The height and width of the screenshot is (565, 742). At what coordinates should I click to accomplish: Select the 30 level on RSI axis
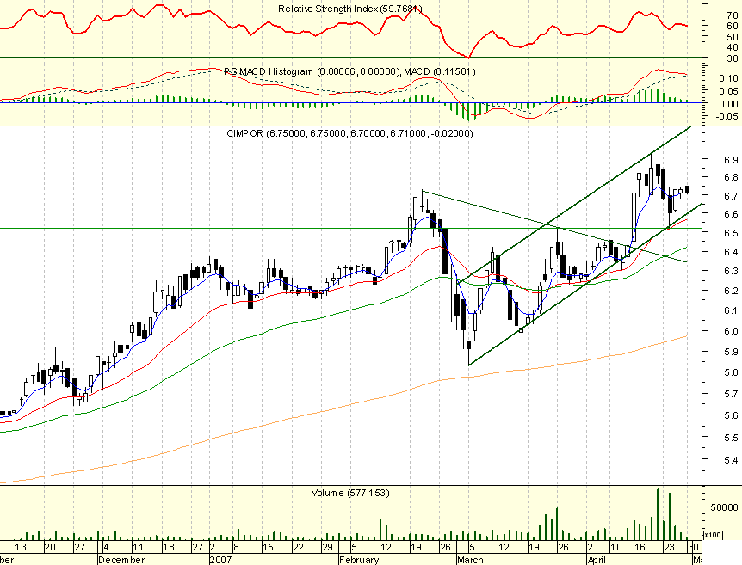click(732, 58)
